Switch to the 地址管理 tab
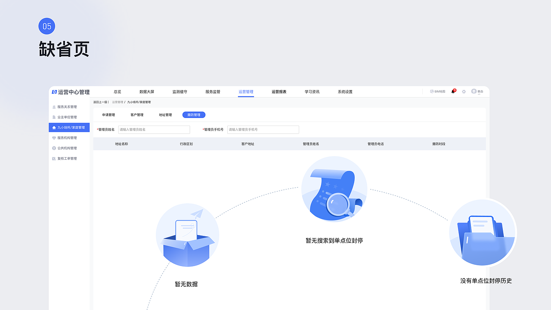 click(165, 115)
